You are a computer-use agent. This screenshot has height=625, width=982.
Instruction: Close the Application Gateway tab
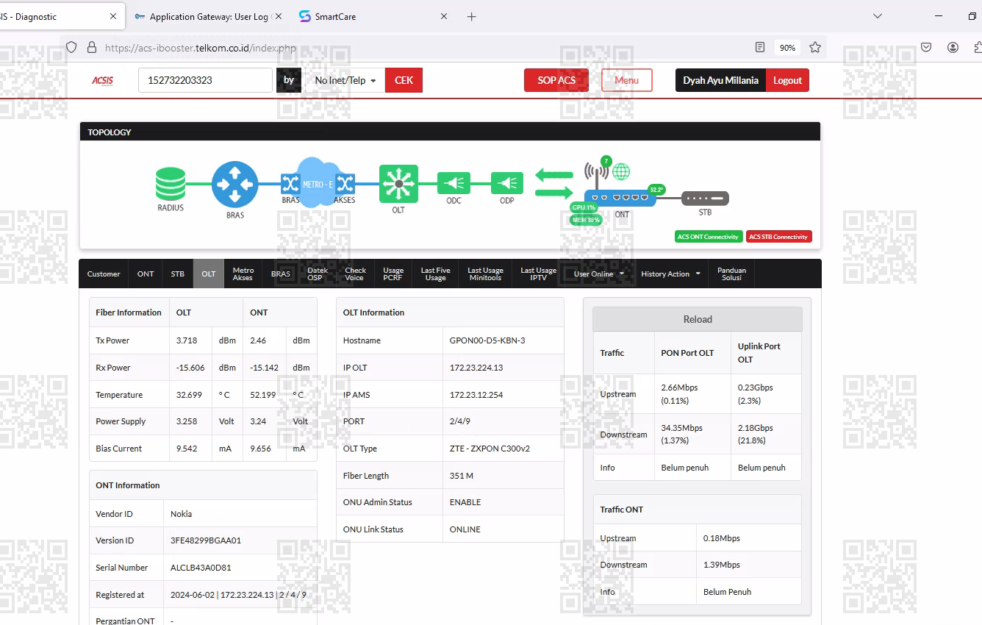point(279,16)
